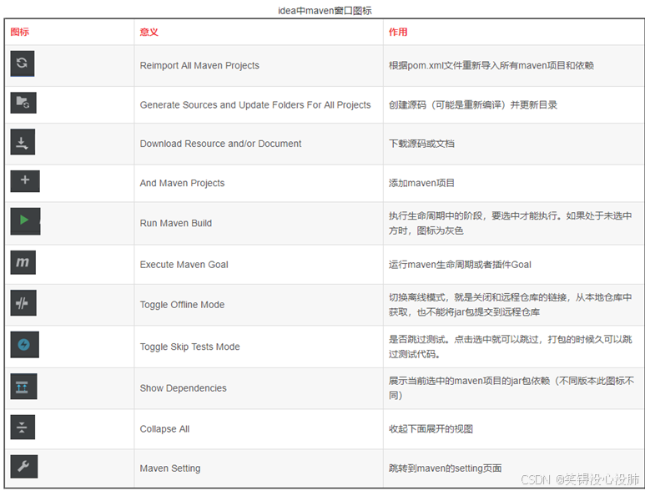645x491 pixels.
Task: Click the description '根据pom.xml文件重新导入所有maven项目和依赖'
Action: pyautogui.click(x=491, y=65)
